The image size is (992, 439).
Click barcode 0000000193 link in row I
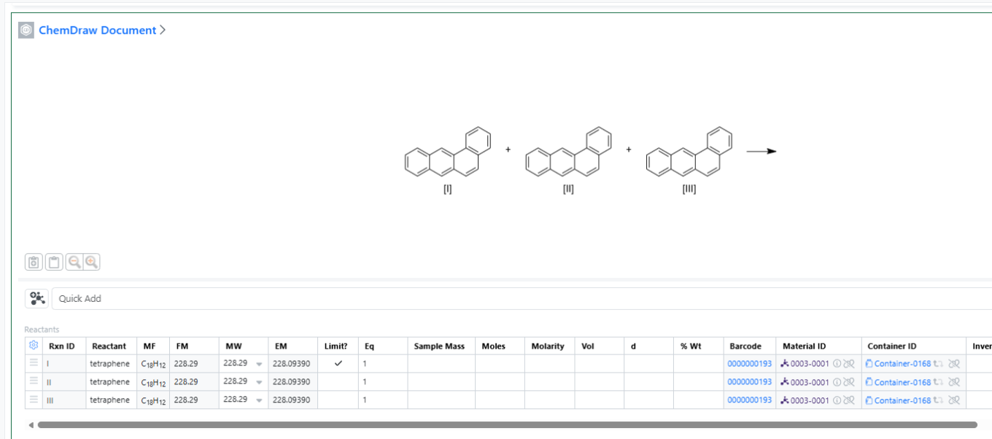749,364
